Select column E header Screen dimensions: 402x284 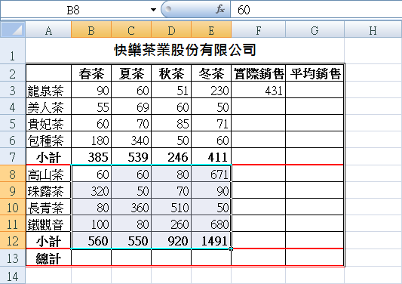tap(211, 30)
